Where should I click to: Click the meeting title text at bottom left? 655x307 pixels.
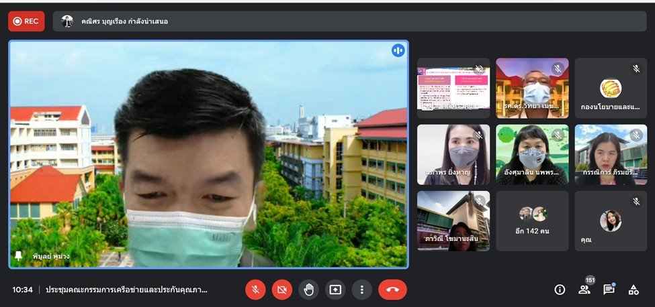[x=126, y=290]
